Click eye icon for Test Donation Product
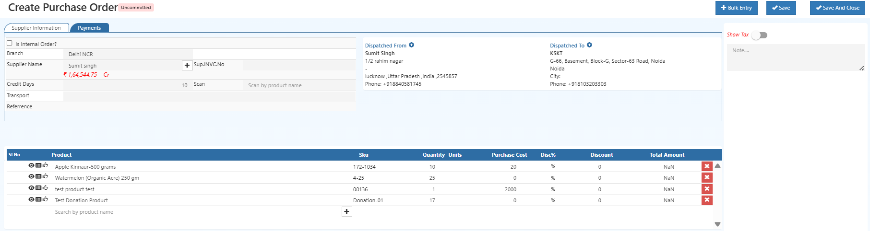This screenshot has width=870, height=231. [x=31, y=199]
